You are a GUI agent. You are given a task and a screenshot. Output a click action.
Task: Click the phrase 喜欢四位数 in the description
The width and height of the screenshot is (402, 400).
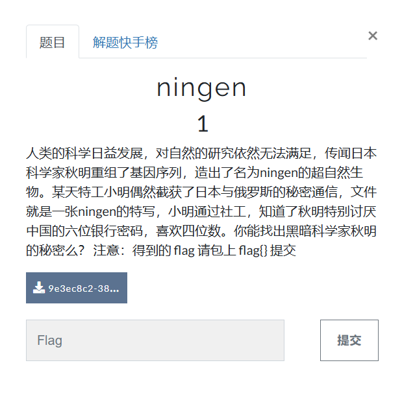tap(188, 231)
